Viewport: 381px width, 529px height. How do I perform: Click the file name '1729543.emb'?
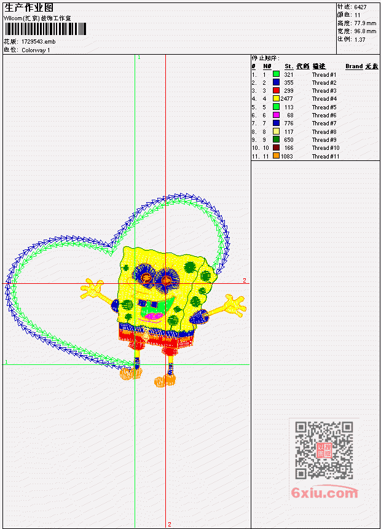(39, 42)
